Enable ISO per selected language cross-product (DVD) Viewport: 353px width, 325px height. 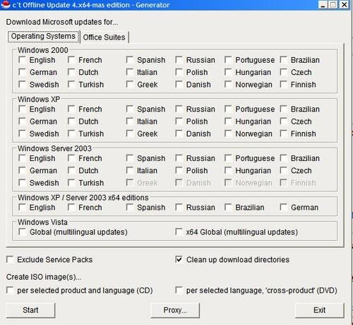tap(179, 290)
